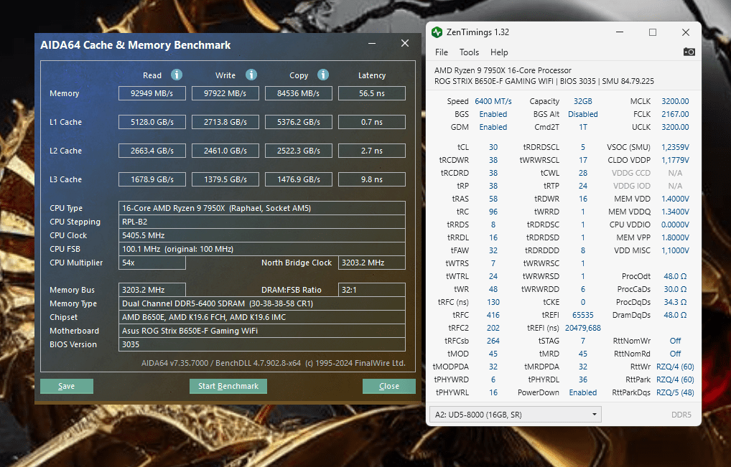The image size is (731, 467).
Task: Select the Memory Read 92949 MB/s field
Action: tap(152, 93)
